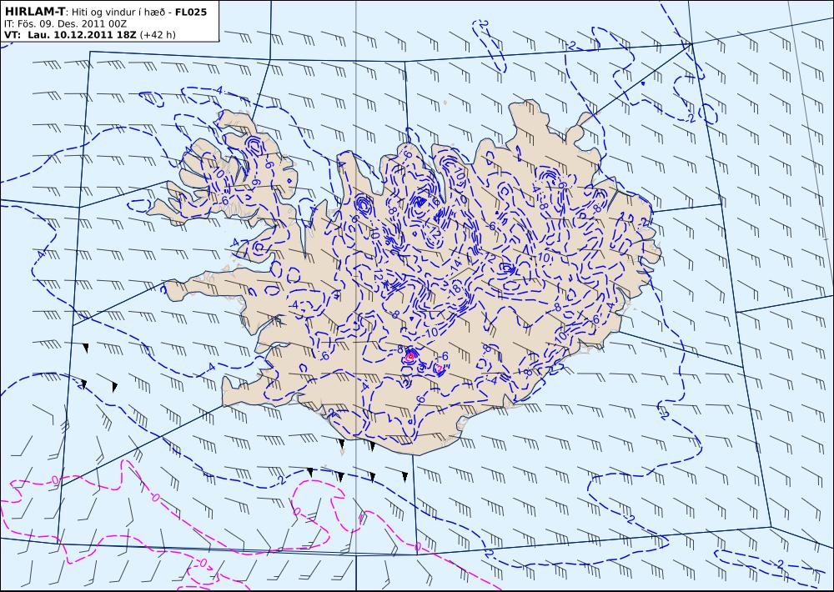Click the red-magenta contour marker in central Iceland

[x=410, y=356]
